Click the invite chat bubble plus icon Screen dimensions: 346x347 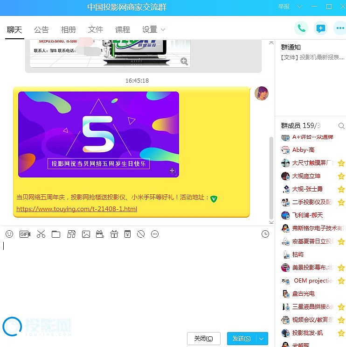321,28
